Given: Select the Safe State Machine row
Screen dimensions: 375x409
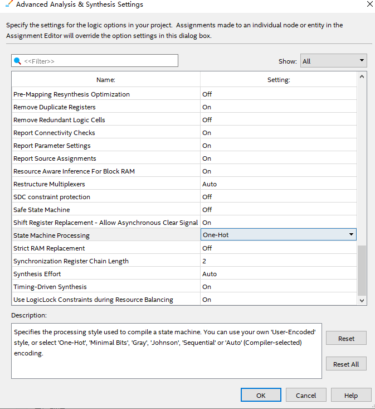Looking at the screenshot, I should [x=106, y=210].
